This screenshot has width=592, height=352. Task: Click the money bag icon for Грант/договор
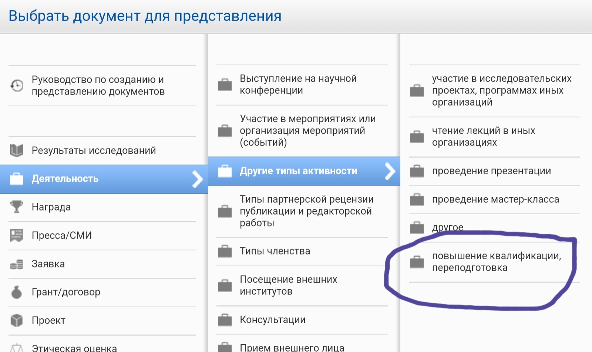(17, 292)
